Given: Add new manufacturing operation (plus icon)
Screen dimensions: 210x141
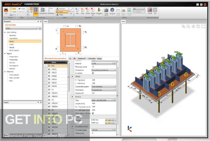Looking at the screenshot, I should coord(70,58).
